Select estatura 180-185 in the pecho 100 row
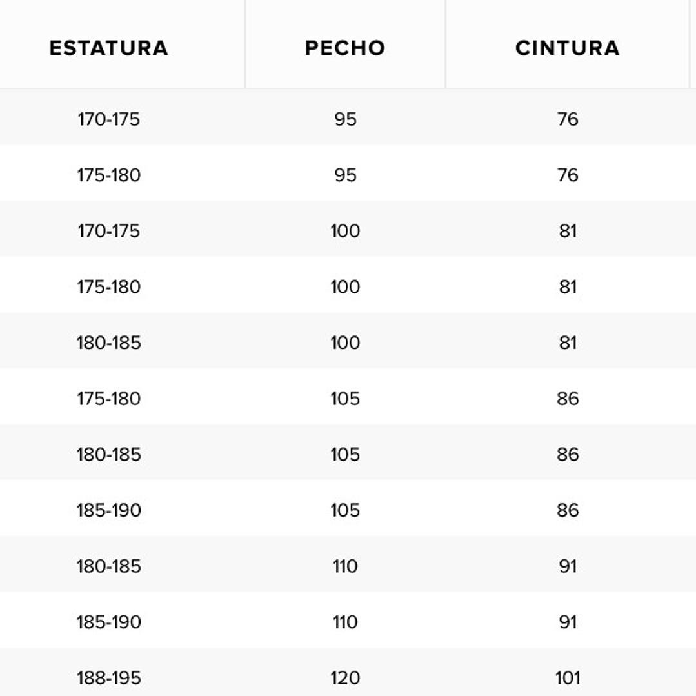Screen dimensions: 696x696 tap(108, 343)
